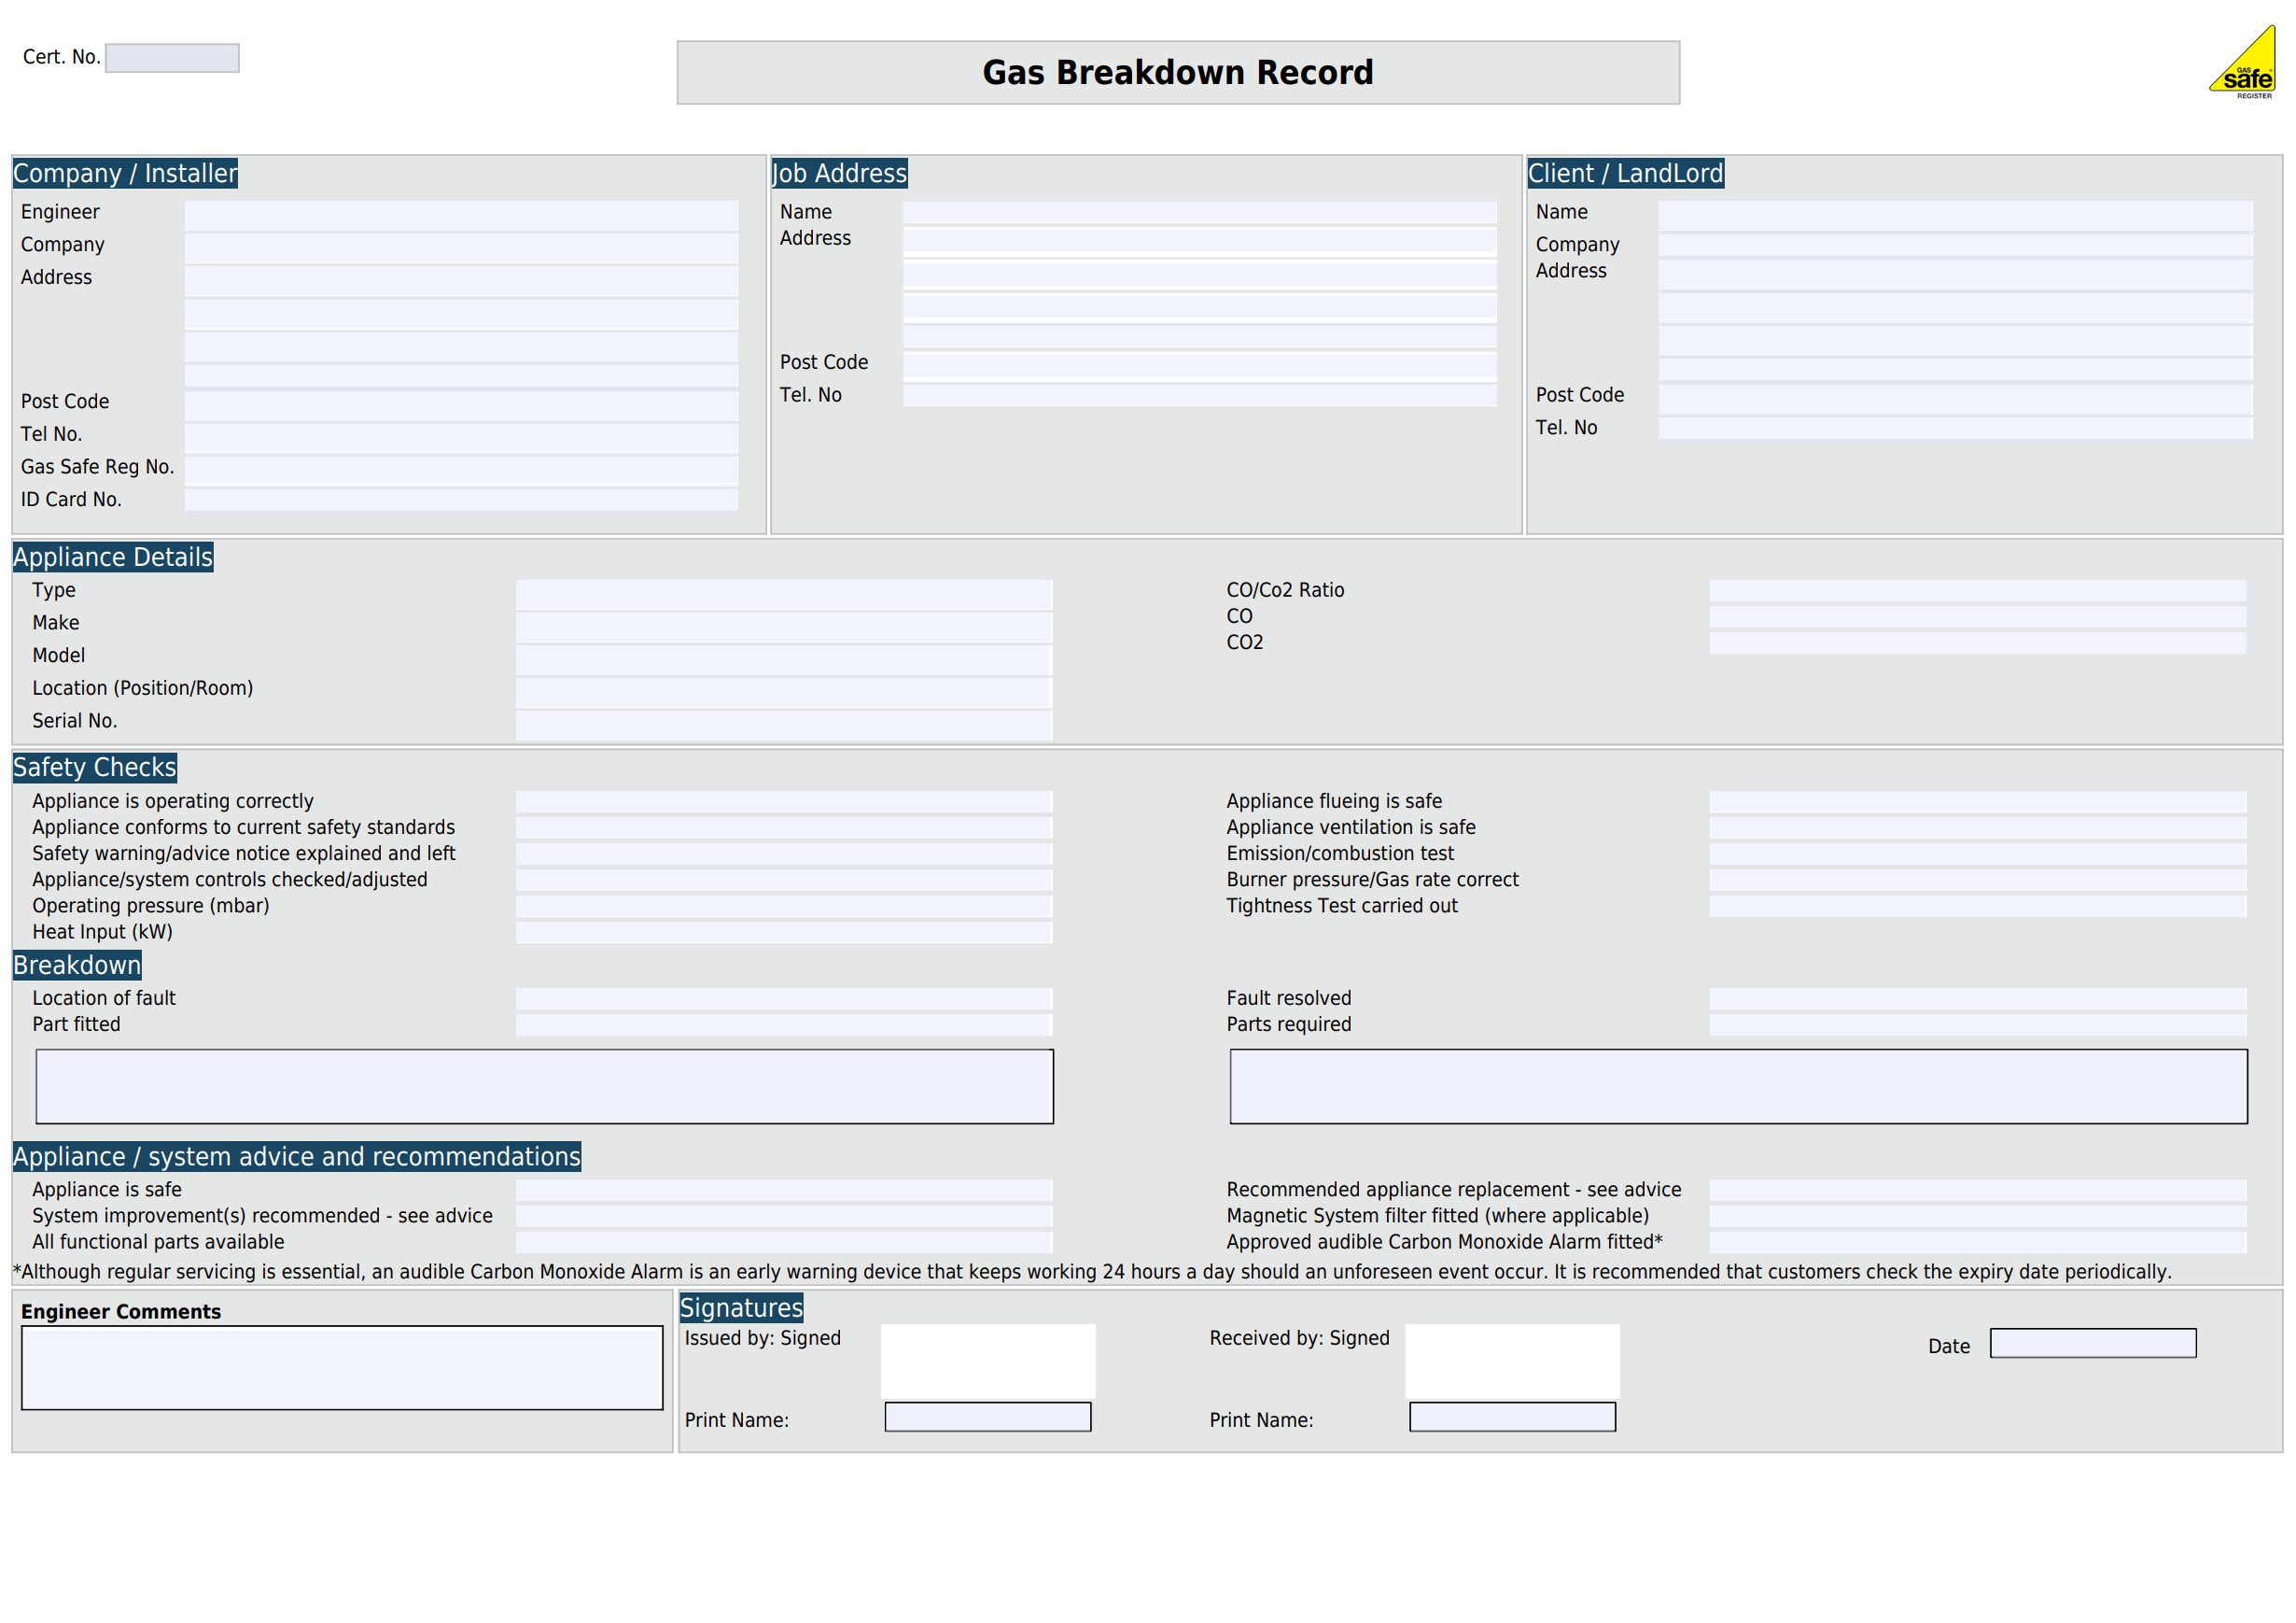Click the Serial No. field

coord(783,724)
